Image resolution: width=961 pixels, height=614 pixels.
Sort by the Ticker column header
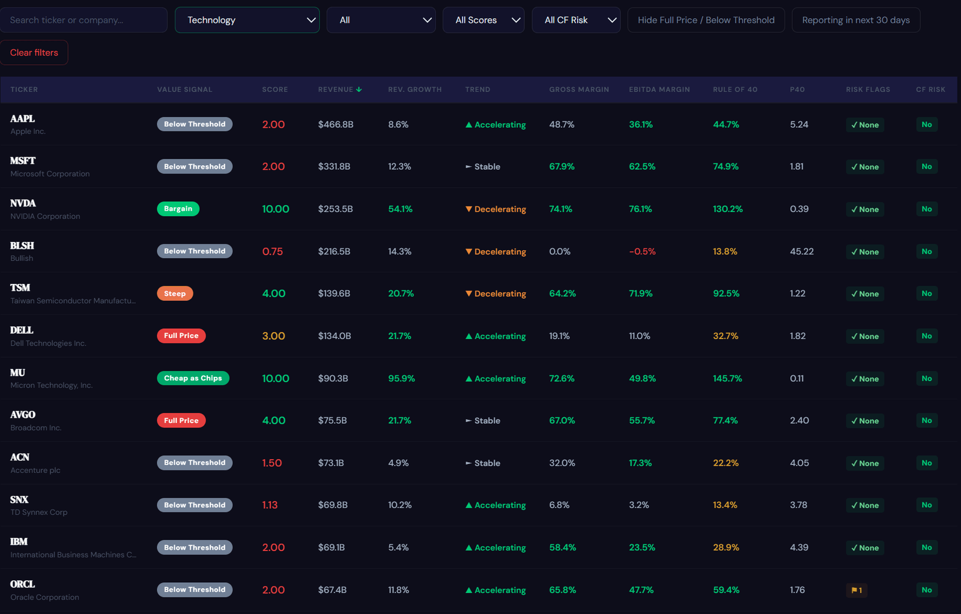click(x=24, y=89)
